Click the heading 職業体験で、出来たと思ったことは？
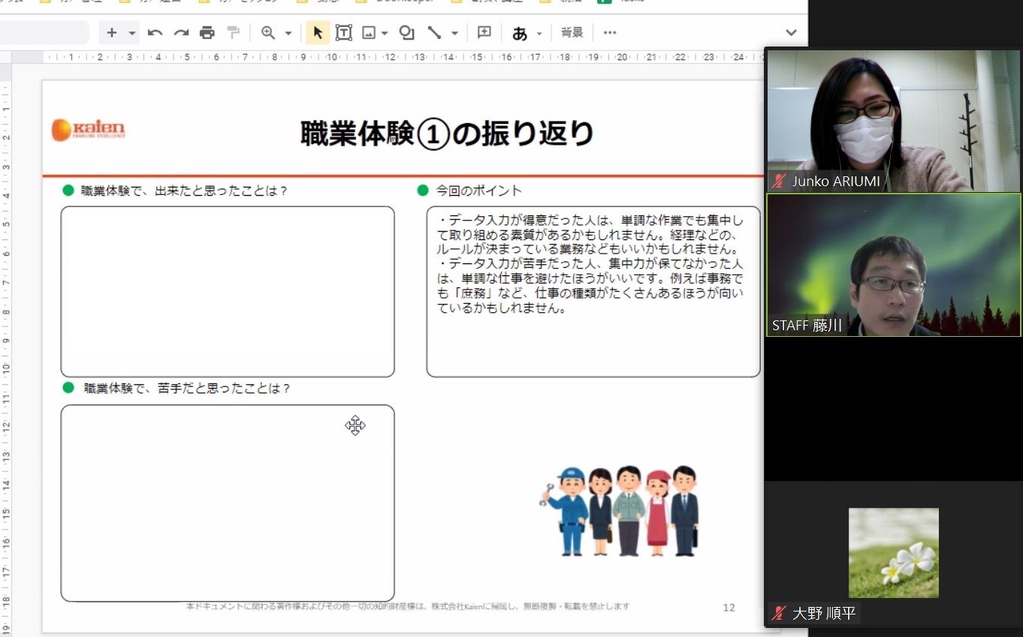 click(x=185, y=191)
